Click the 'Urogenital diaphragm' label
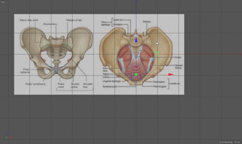 [x=112, y=81]
